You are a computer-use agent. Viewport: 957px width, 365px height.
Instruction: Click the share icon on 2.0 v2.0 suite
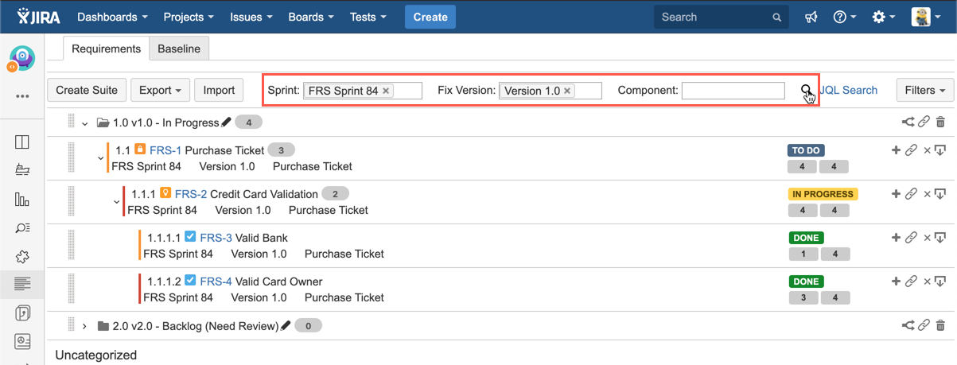(x=908, y=325)
